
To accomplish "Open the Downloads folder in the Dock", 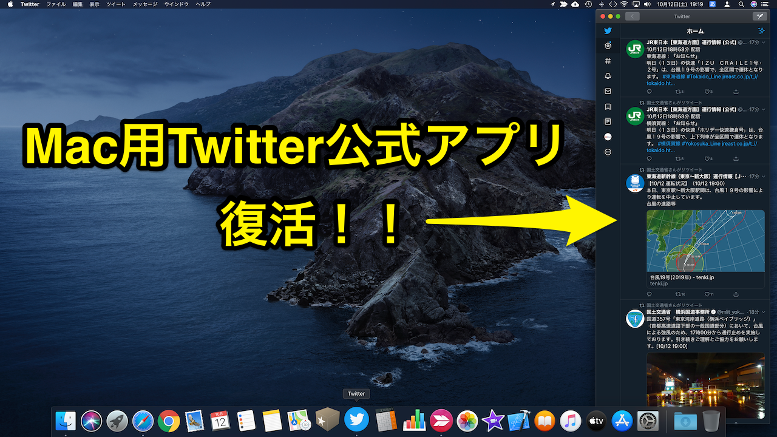I will 685,420.
